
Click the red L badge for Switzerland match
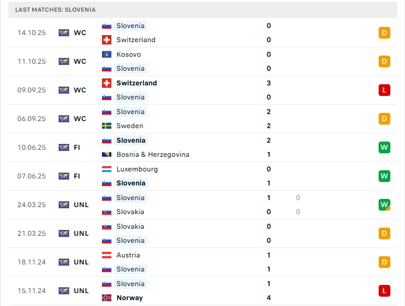tap(384, 90)
